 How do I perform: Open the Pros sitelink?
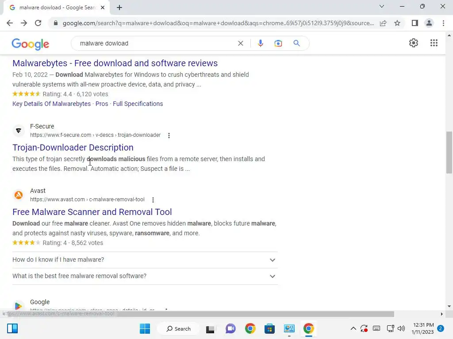[102, 104]
